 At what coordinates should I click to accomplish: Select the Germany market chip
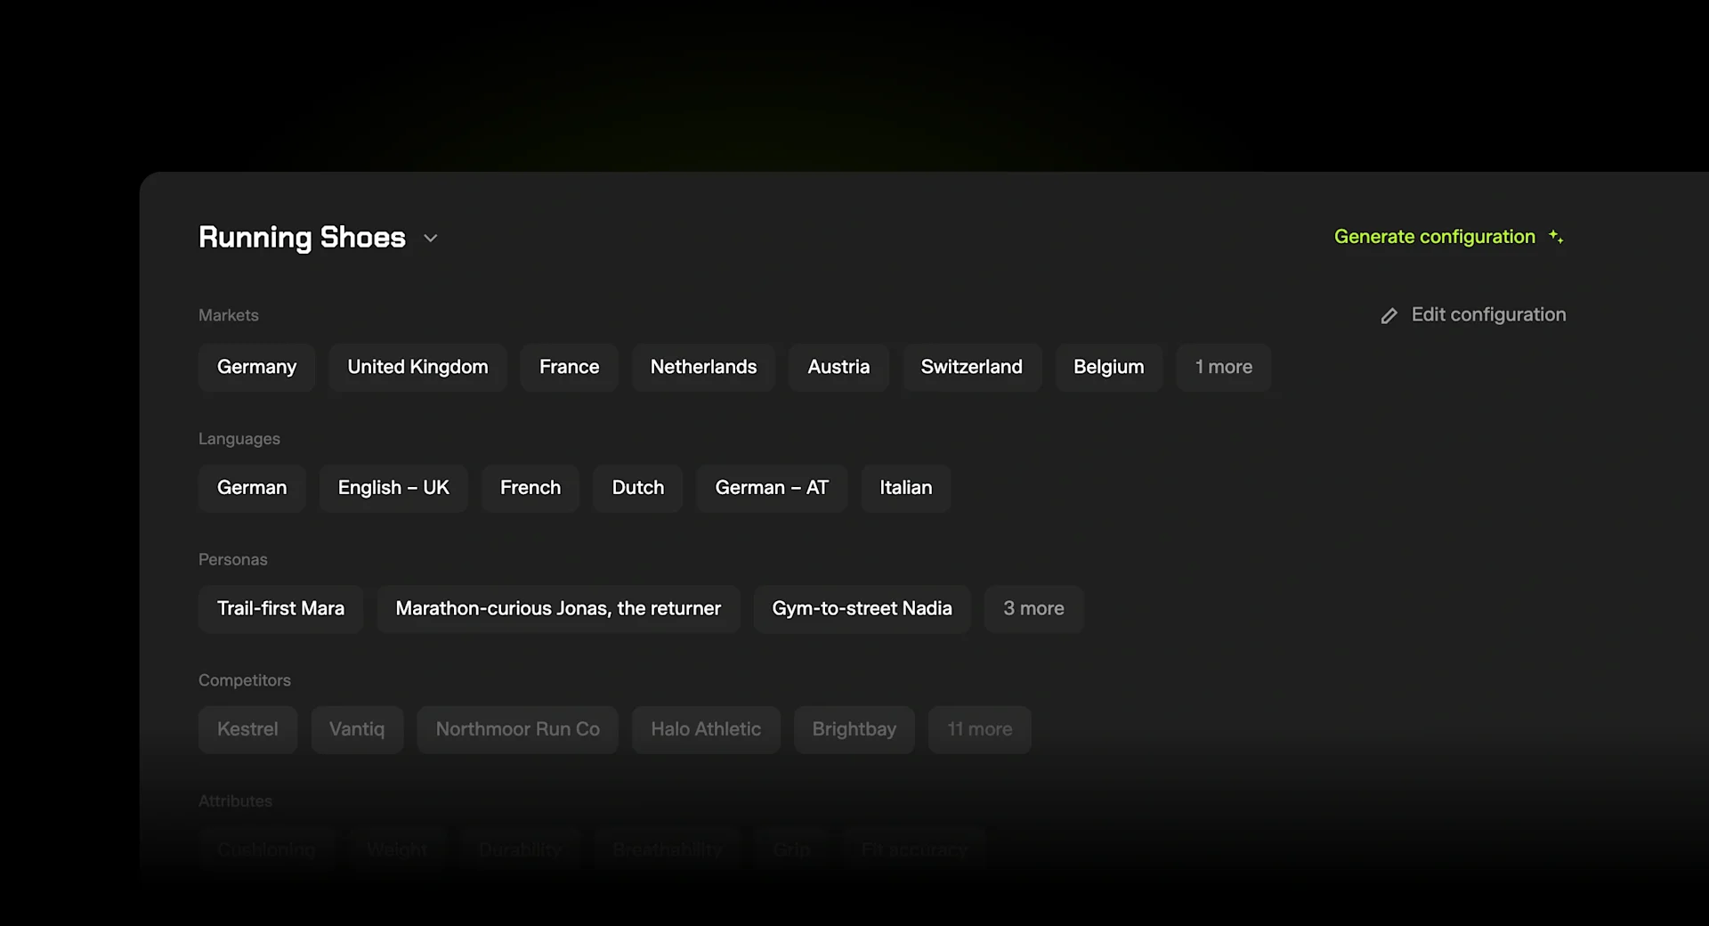(256, 367)
